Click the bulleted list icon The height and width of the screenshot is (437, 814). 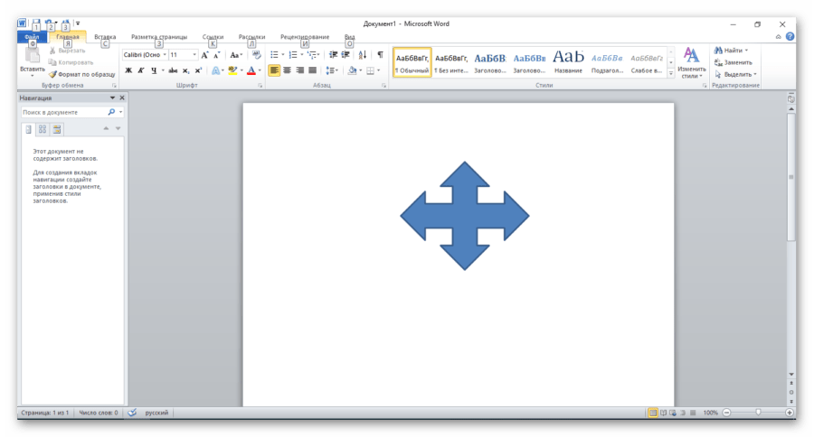pyautogui.click(x=274, y=55)
